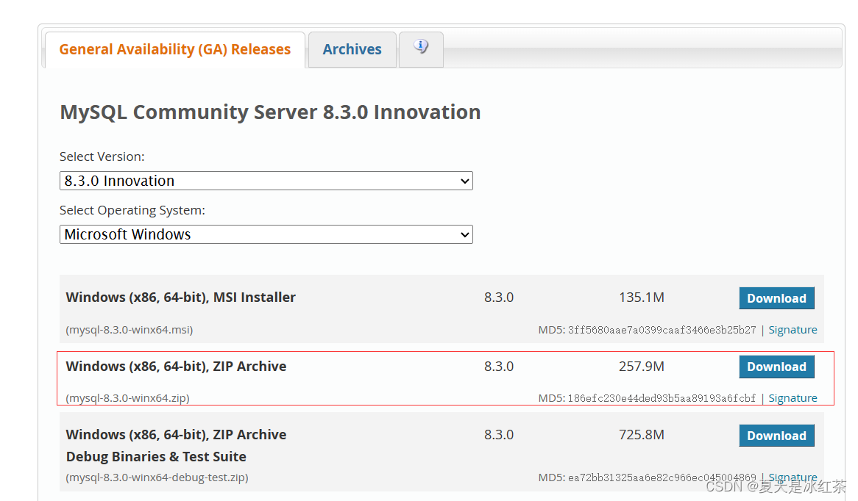The height and width of the screenshot is (501, 858).
Task: Click the 135.1M file size value
Action: (x=642, y=298)
